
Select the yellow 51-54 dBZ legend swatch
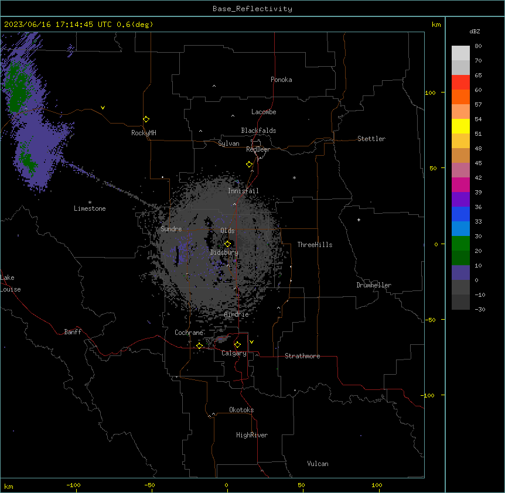point(460,126)
